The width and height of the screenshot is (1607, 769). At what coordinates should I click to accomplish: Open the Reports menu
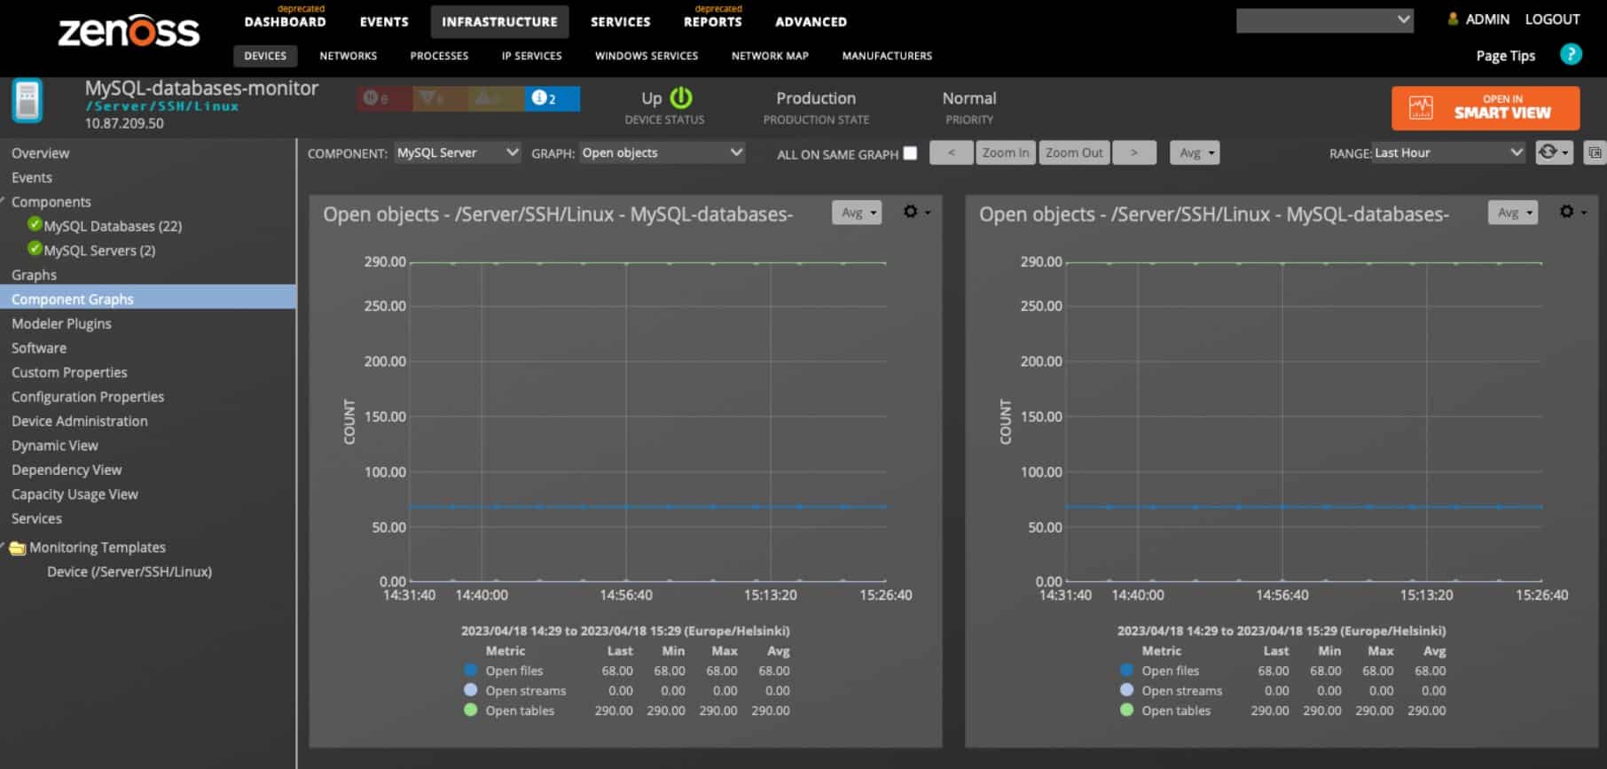[712, 21]
